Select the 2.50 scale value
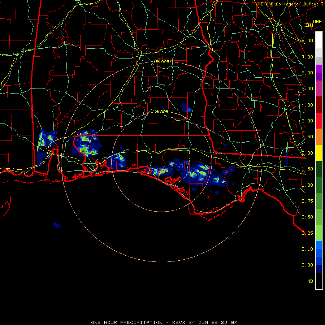The height and width of the screenshot is (325, 325). click(x=307, y=137)
